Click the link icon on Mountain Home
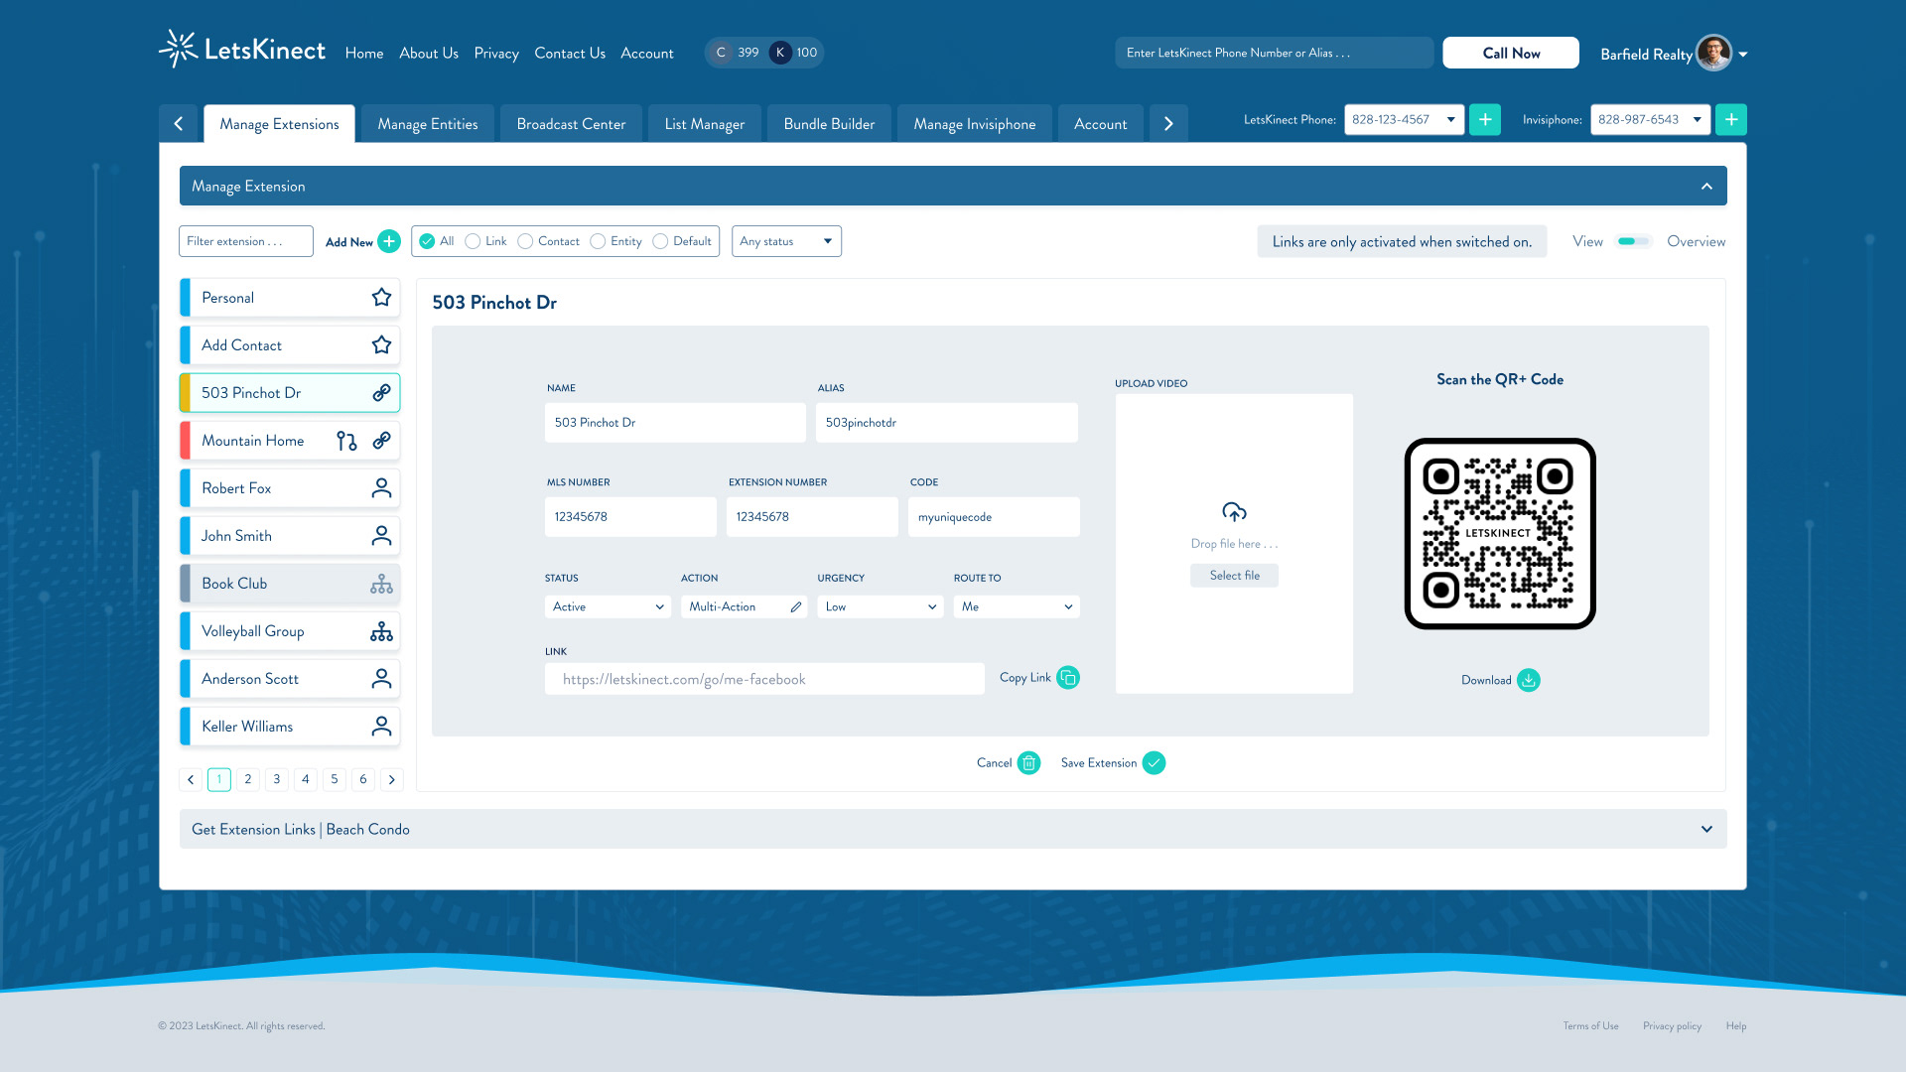 click(x=381, y=440)
